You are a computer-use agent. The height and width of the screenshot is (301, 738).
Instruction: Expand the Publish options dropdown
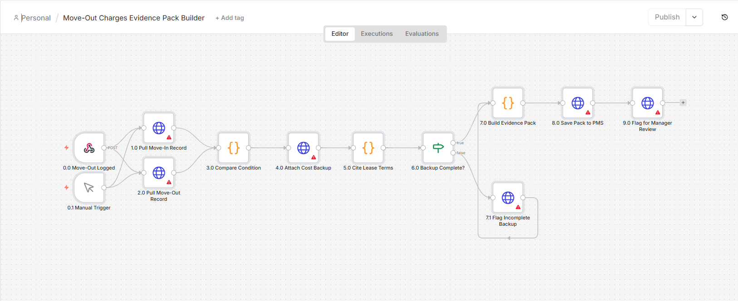pyautogui.click(x=694, y=17)
